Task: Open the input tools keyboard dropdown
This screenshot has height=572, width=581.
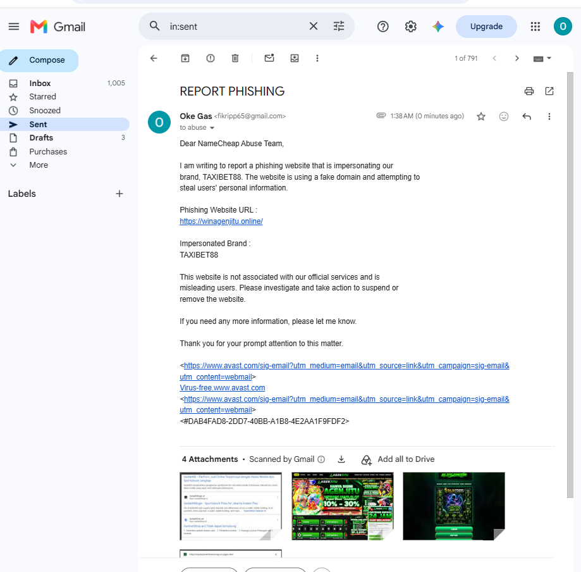Action: pos(542,59)
